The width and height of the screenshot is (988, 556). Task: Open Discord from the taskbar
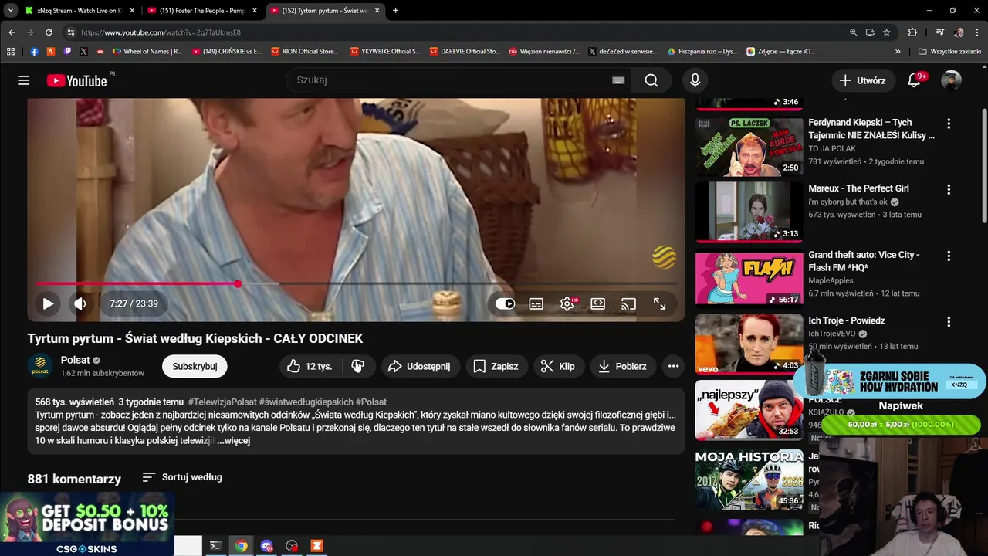click(x=266, y=546)
